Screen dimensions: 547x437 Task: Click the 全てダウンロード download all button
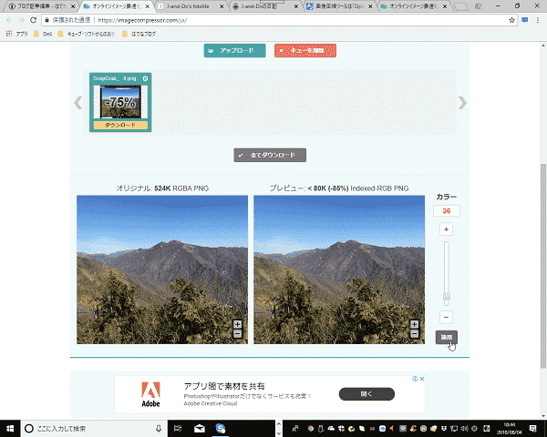click(270, 155)
